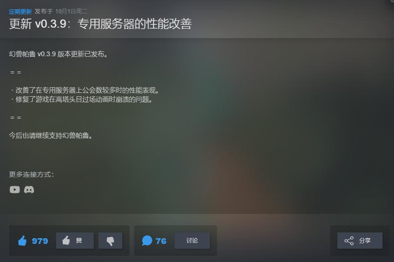The width and height of the screenshot is (394, 262).
Task: Click the bullet about 专用服务器 guild performance
Action: click(x=85, y=90)
